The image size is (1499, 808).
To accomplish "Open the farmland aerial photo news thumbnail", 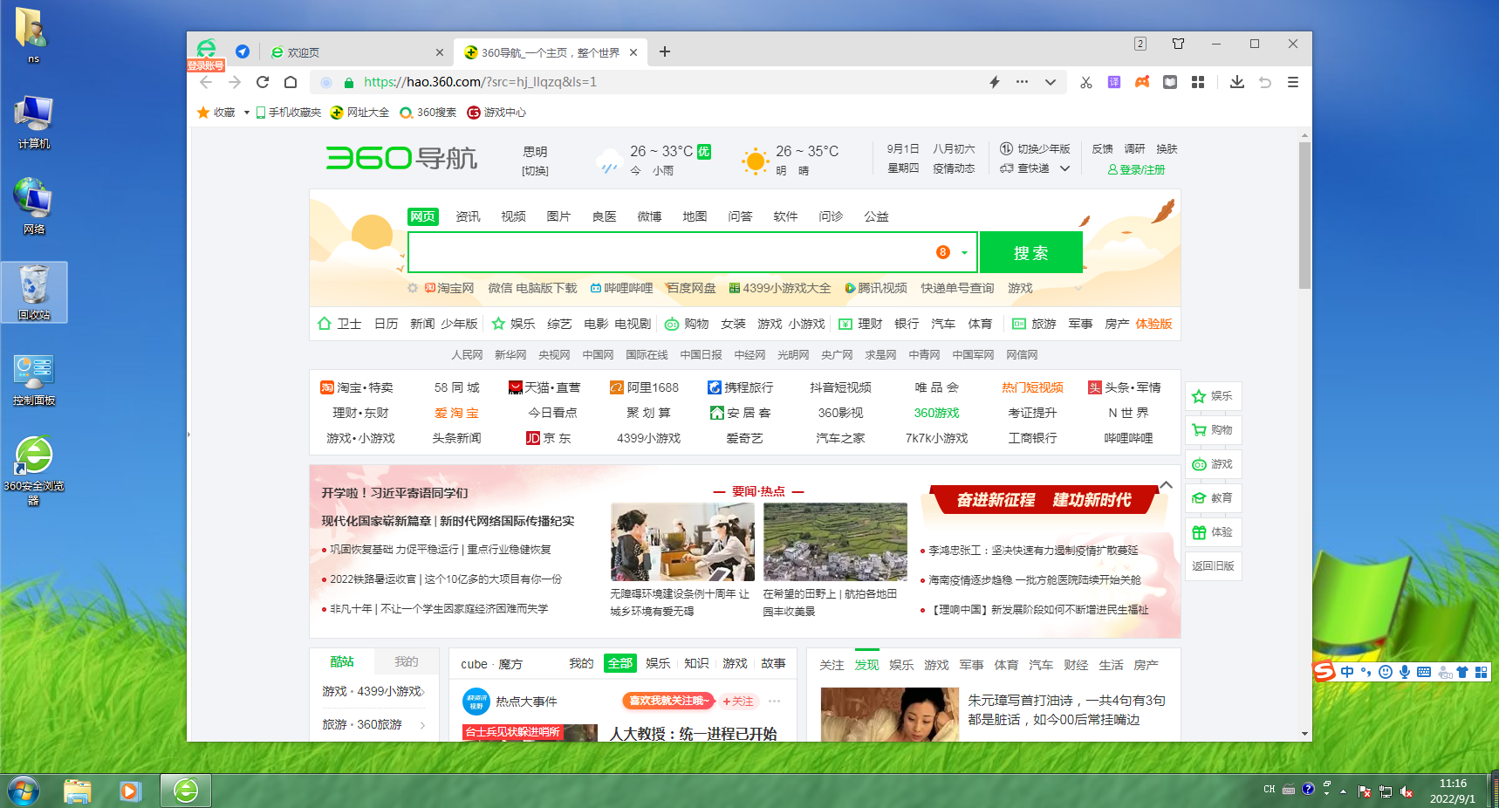I will point(835,542).
